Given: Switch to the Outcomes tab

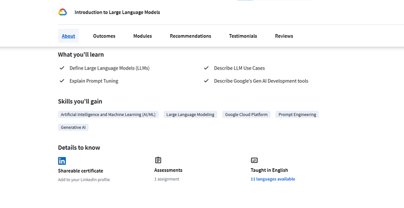Looking at the screenshot, I should [104, 36].
